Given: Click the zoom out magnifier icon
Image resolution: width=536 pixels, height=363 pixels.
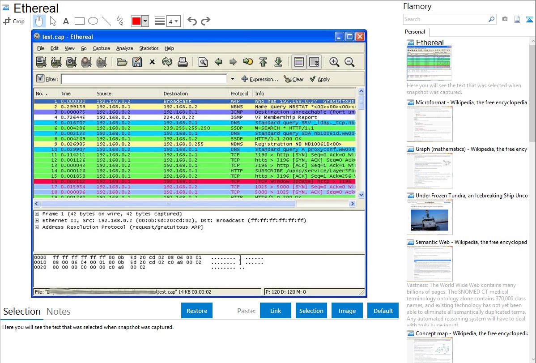Looking at the screenshot, I should 349,62.
